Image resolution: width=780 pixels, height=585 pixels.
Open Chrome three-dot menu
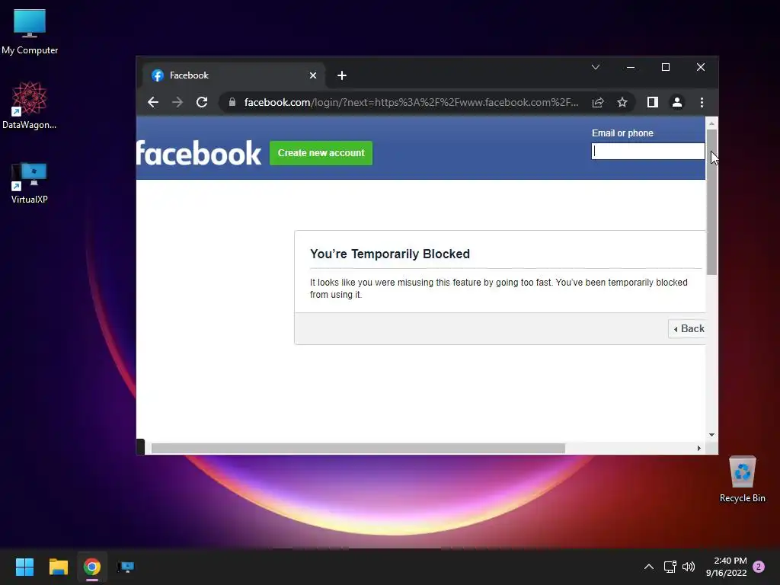(702, 103)
